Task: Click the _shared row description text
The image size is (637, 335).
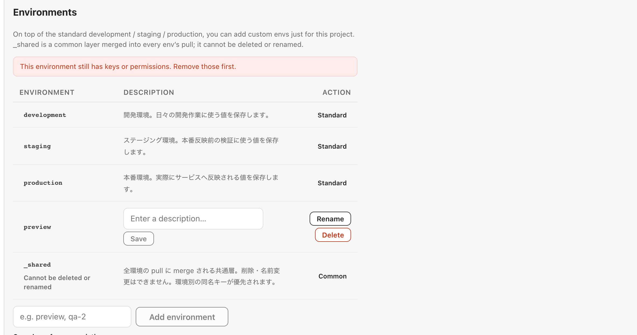Action: pyautogui.click(x=202, y=276)
